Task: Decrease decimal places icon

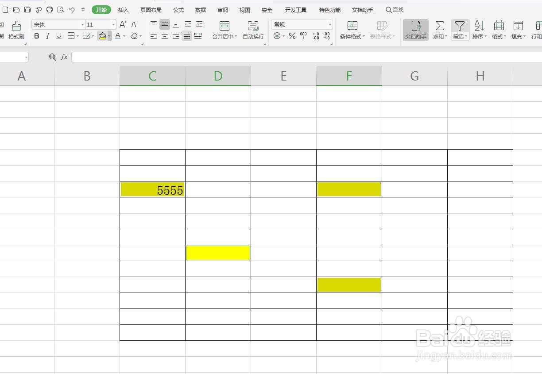Action: click(327, 36)
